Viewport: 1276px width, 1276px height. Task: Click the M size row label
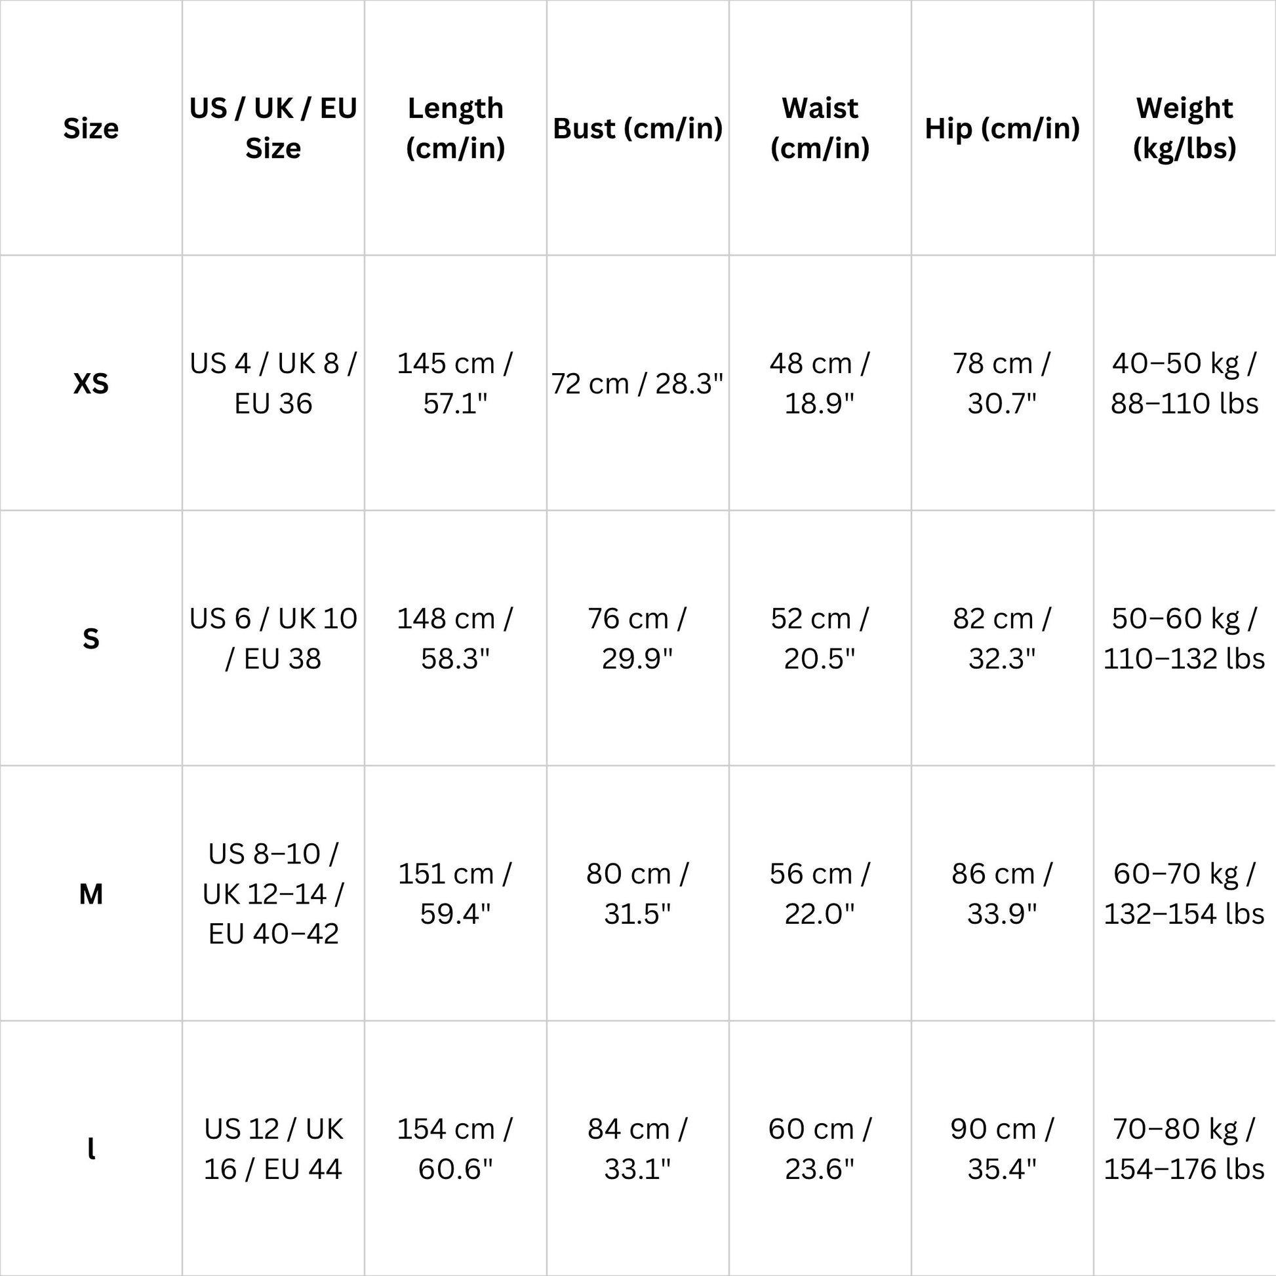[91, 894]
